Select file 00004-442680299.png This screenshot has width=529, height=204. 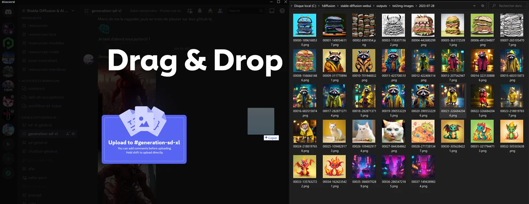coord(423,30)
